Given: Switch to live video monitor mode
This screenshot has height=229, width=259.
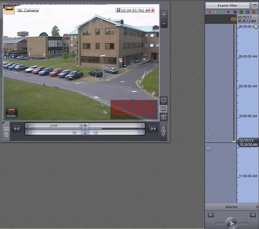Looking at the screenshot, I should 164,100.
